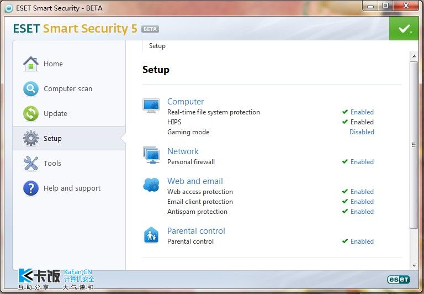Viewport: 424px width, 294px height.
Task: Click the Network monitors icon
Action: [151, 155]
